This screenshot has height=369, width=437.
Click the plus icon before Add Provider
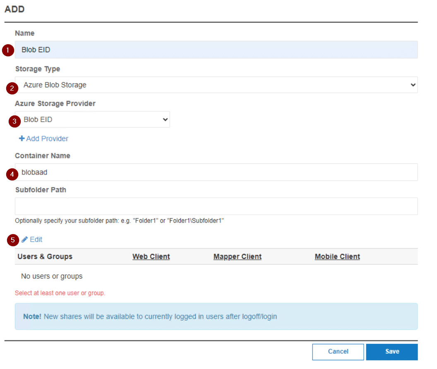pos(22,138)
